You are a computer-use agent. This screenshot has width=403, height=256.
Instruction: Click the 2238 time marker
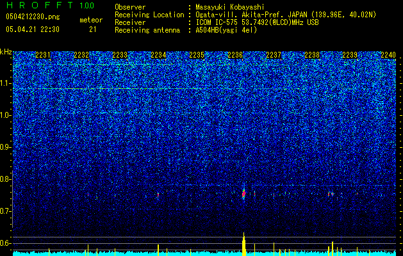pyautogui.click(x=312, y=55)
